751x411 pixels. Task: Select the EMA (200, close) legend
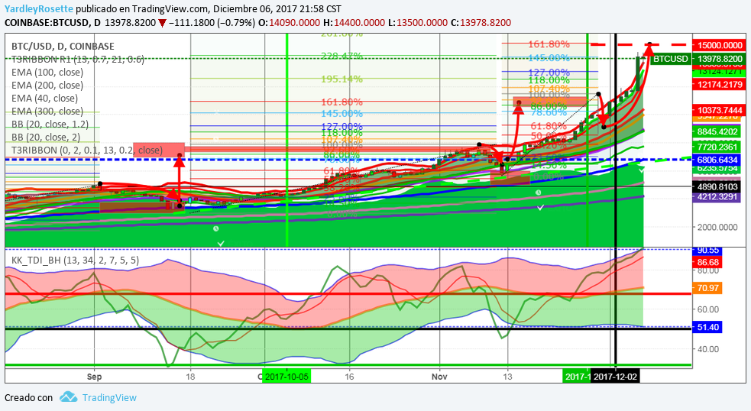coord(47,86)
